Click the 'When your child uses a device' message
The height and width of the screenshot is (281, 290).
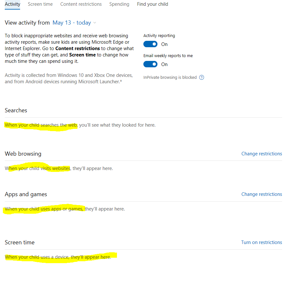58,257
